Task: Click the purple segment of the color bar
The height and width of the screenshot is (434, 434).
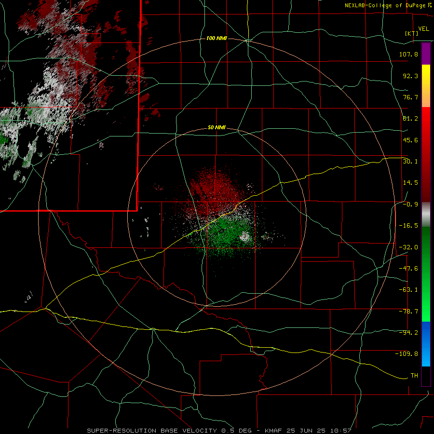Action: 426,54
